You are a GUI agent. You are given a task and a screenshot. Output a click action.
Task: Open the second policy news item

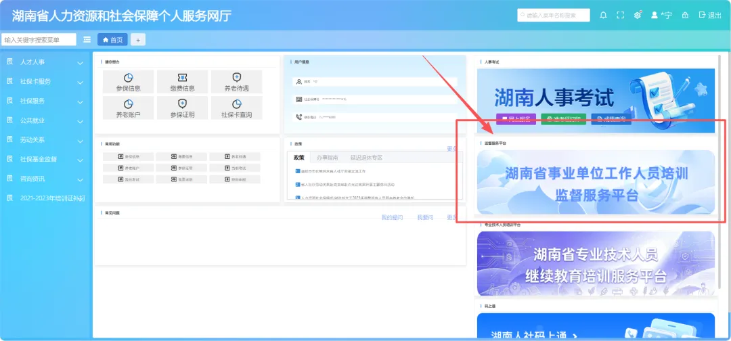(345, 185)
